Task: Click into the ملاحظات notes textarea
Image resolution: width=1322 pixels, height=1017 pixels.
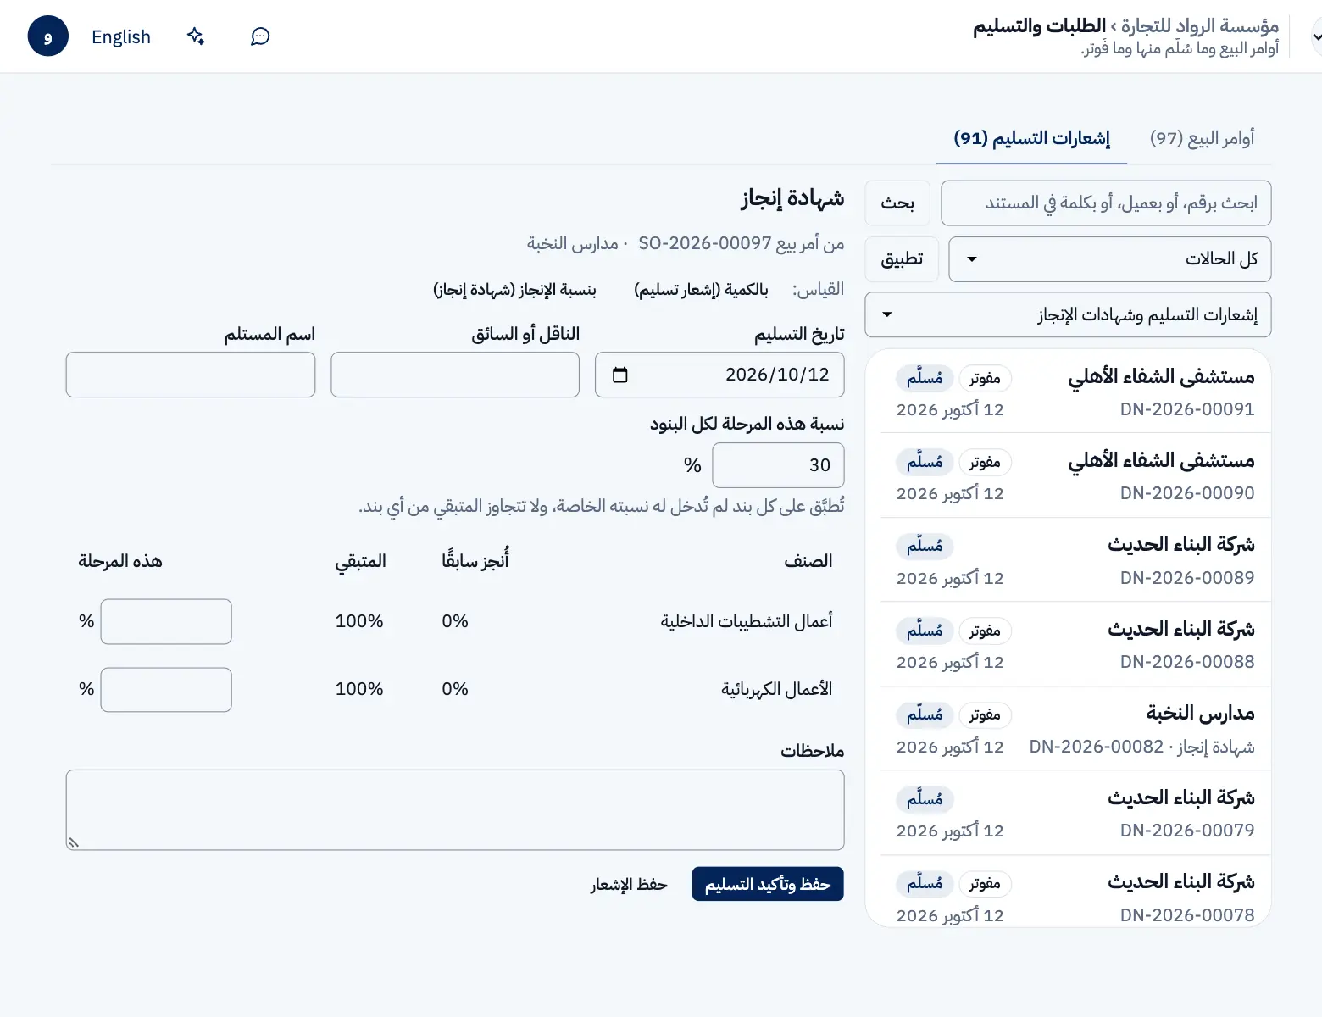Action: click(455, 810)
